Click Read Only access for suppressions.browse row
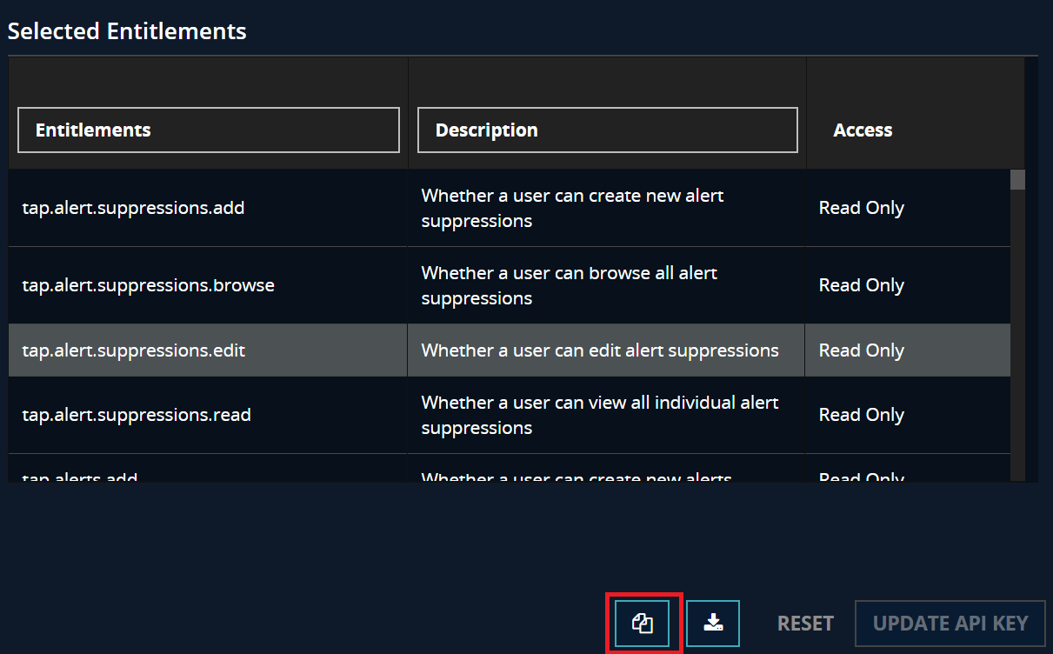The width and height of the screenshot is (1053, 654). (861, 285)
